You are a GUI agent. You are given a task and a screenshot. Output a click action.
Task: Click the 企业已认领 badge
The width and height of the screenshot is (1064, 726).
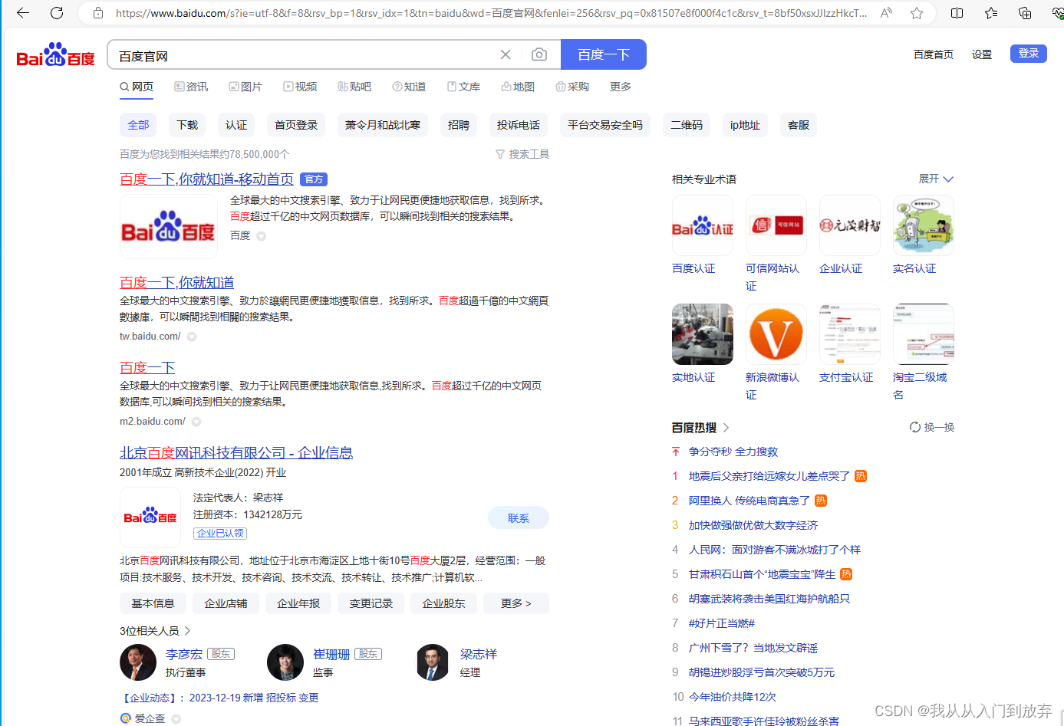[220, 533]
